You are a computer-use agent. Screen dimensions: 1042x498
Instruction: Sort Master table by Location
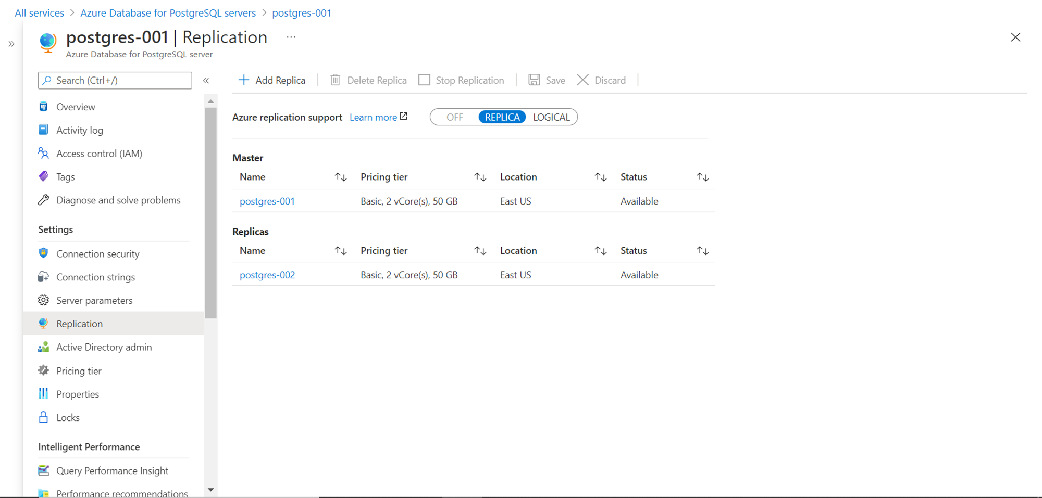(x=601, y=177)
